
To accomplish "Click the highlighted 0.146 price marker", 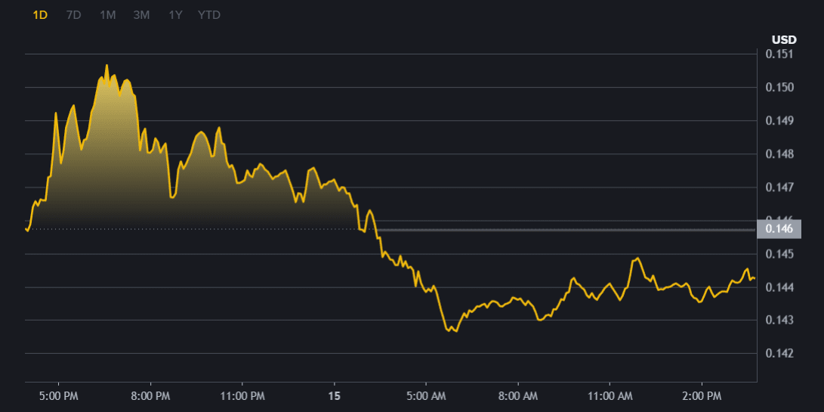I will 779,229.
